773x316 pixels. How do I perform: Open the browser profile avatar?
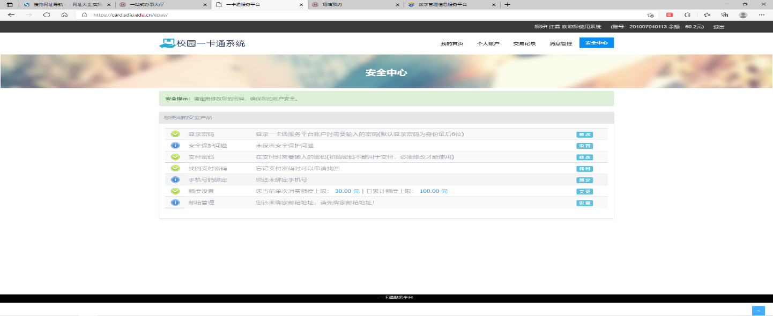(x=743, y=15)
